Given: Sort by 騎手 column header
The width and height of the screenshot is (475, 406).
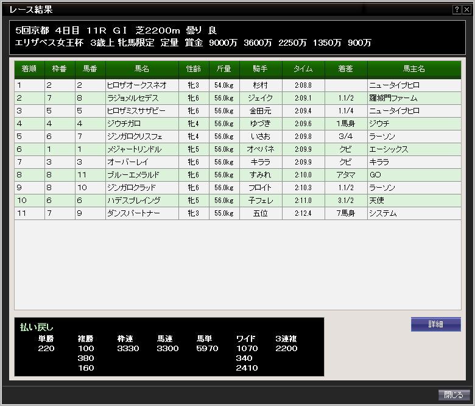Looking at the screenshot, I should pyautogui.click(x=261, y=69).
